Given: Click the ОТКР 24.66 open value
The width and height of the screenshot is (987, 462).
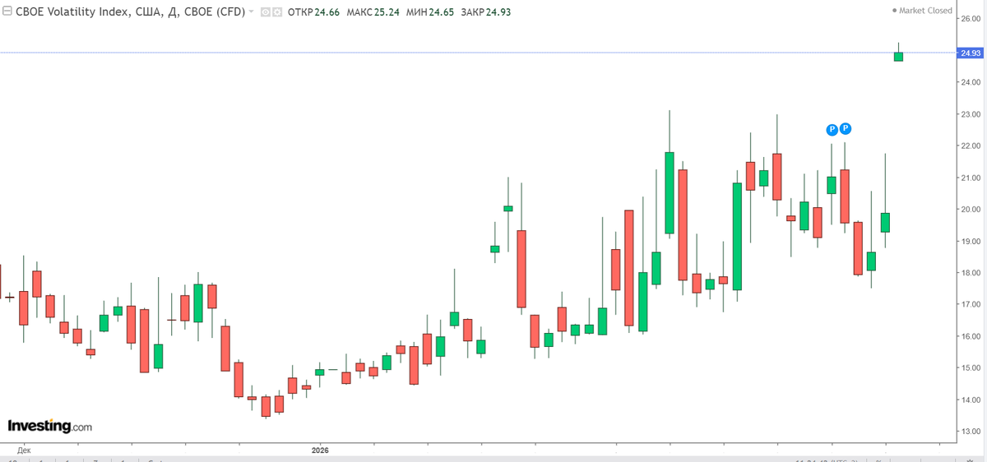Looking at the screenshot, I should tap(313, 12).
